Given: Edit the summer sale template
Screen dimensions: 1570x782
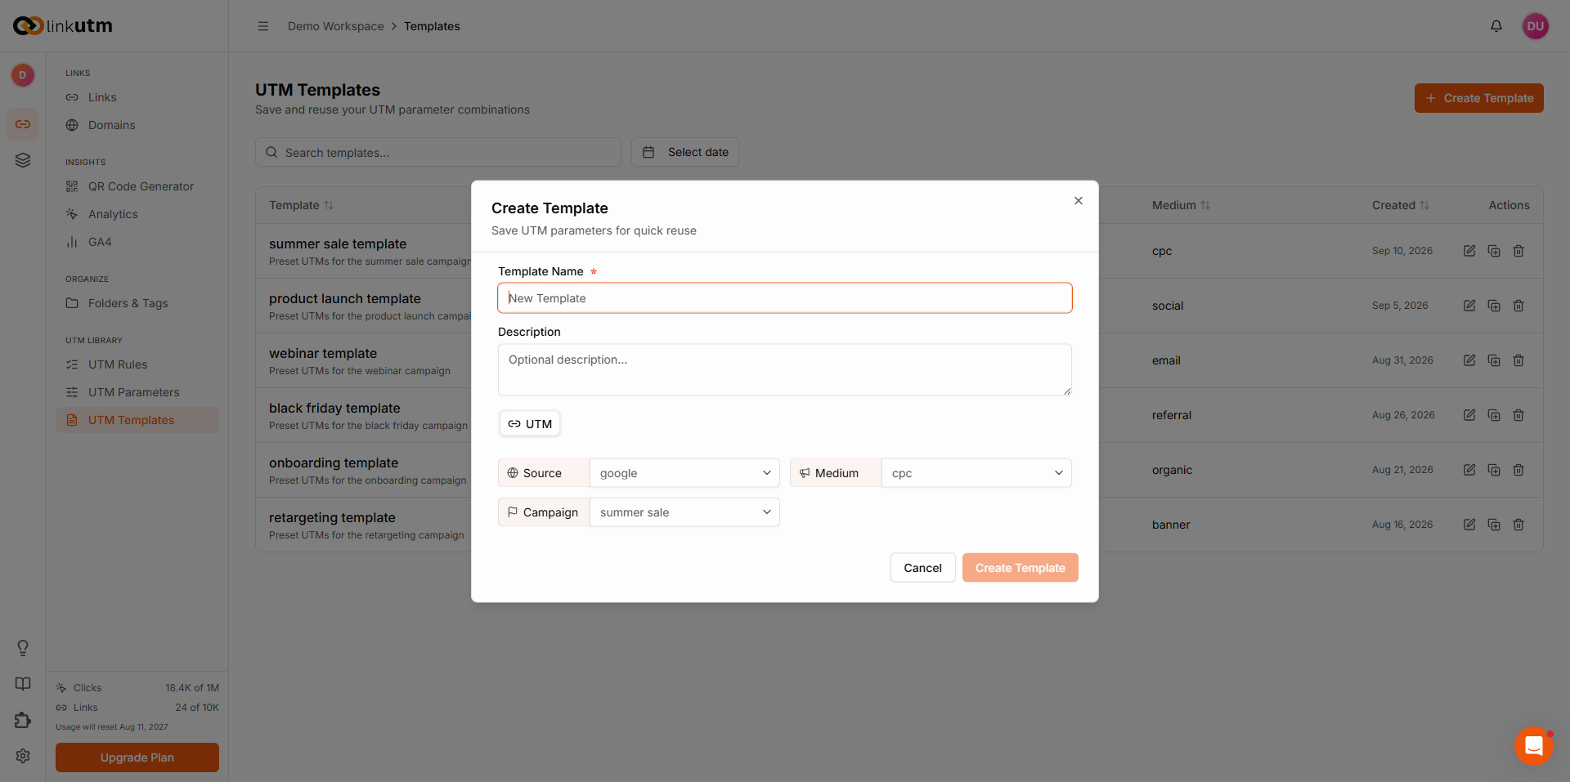Looking at the screenshot, I should click(1469, 251).
